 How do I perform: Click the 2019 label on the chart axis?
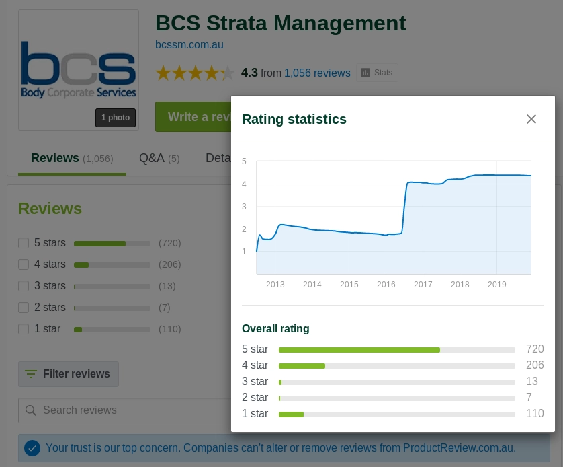coord(497,285)
